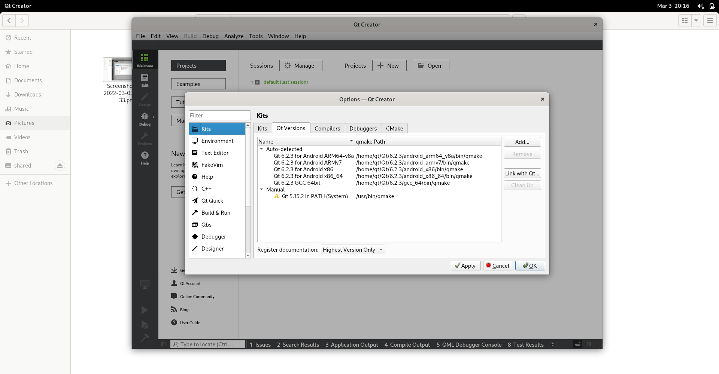Open Designer options category
Viewport: 719px width, 374px height.
[217, 248]
